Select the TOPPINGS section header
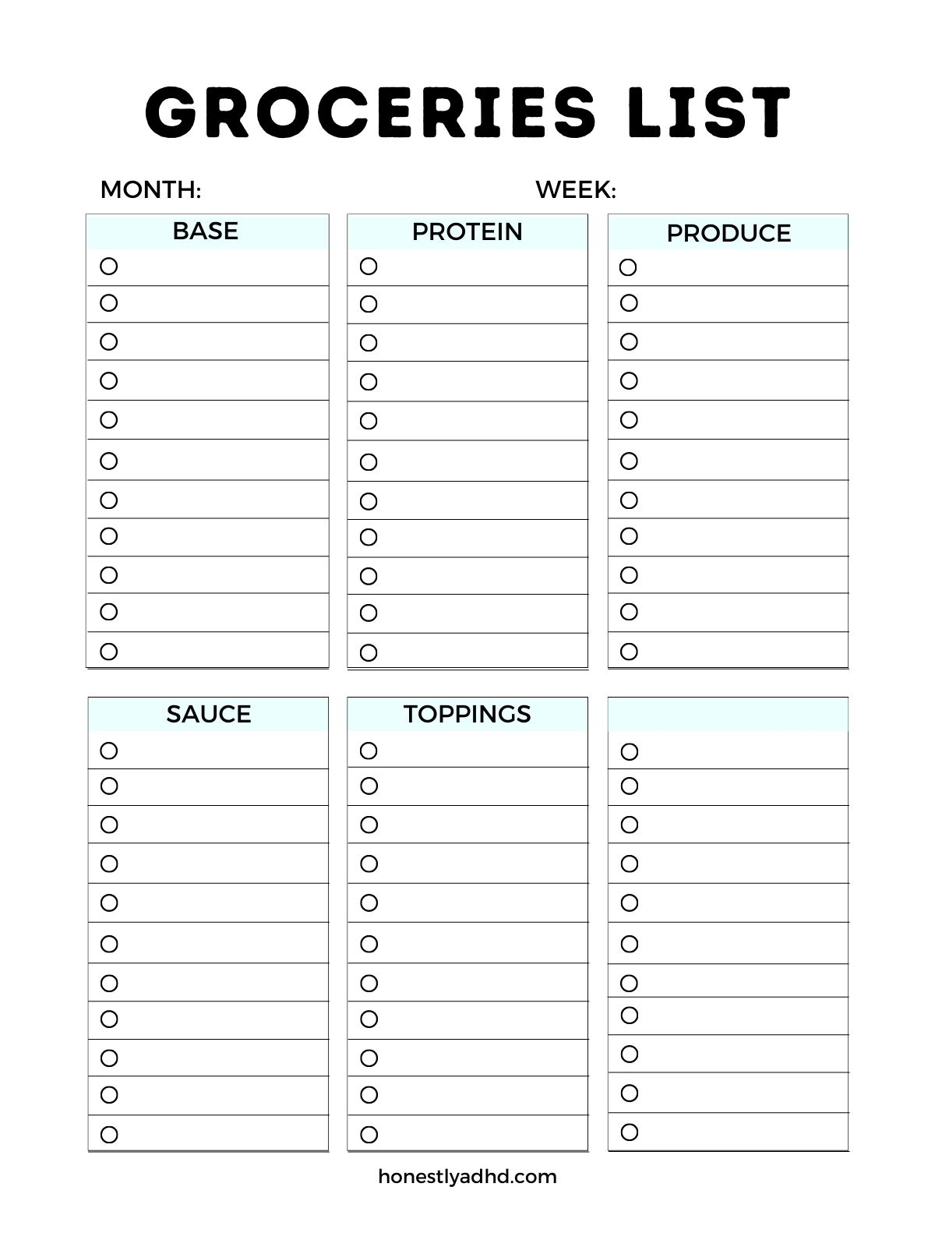This screenshot has width=935, height=1247. click(x=467, y=714)
